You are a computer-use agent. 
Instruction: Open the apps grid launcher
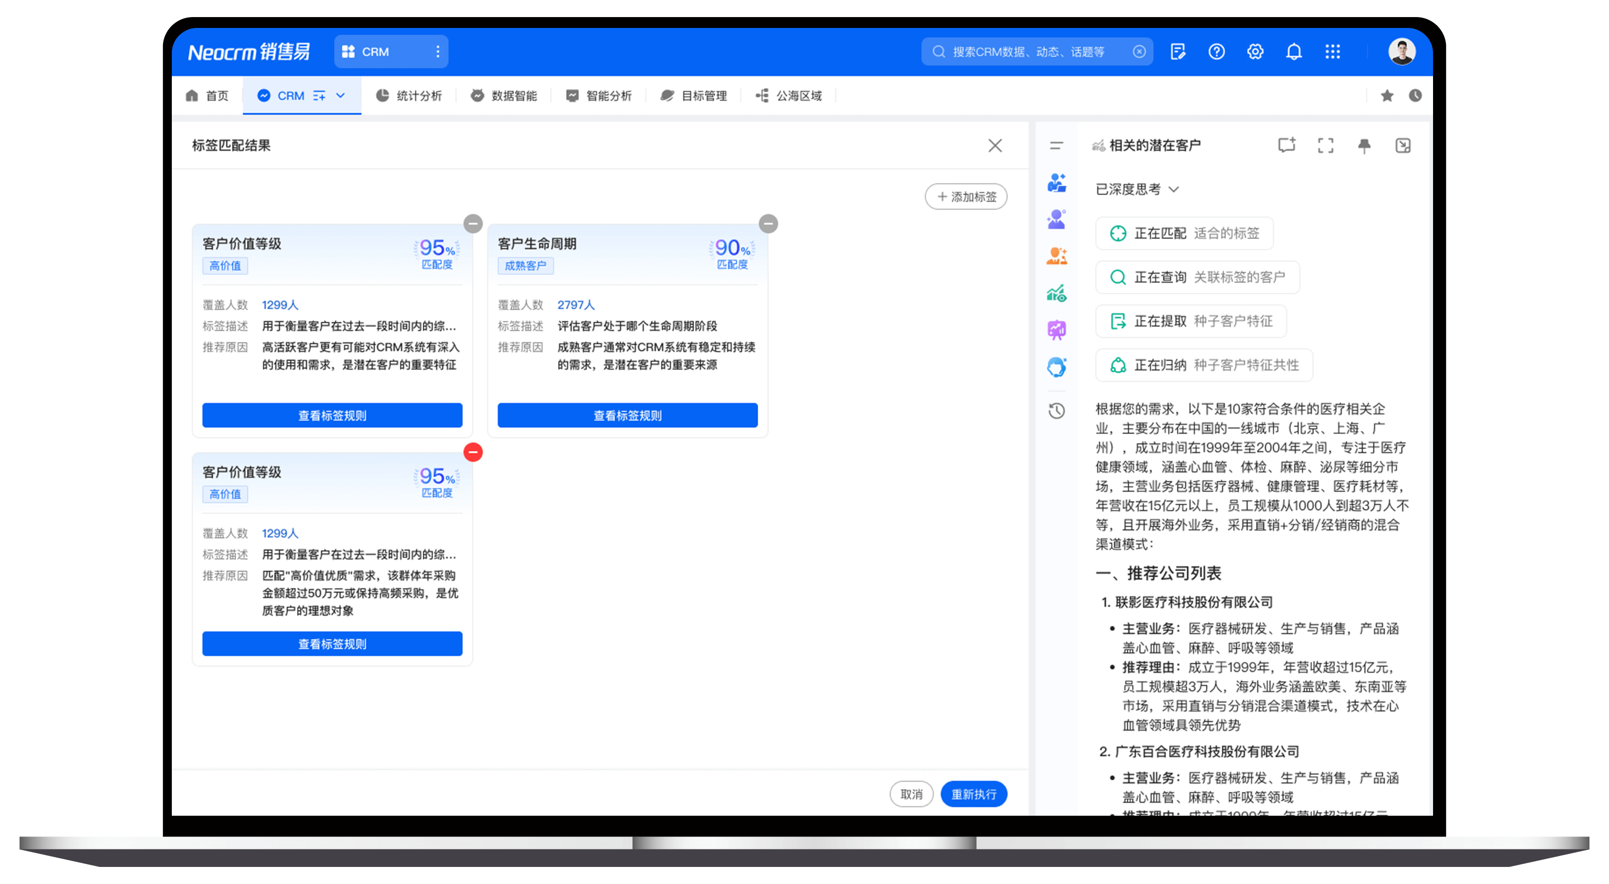tap(1332, 52)
